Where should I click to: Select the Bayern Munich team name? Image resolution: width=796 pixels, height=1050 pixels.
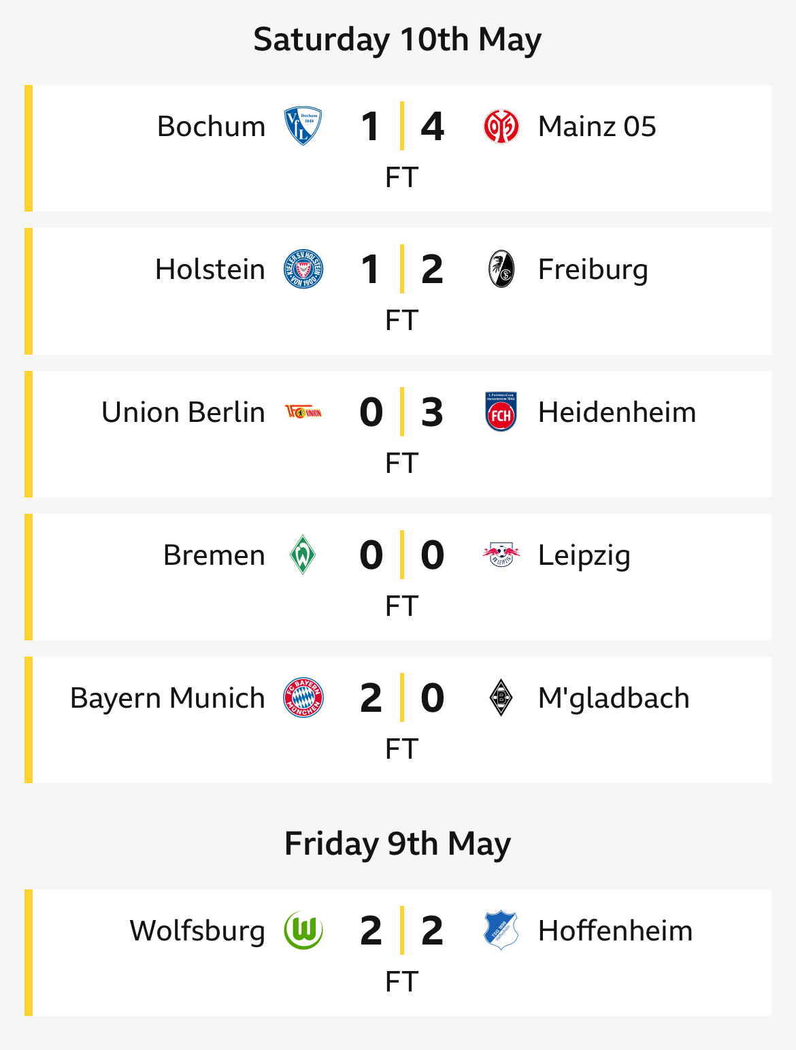(167, 698)
